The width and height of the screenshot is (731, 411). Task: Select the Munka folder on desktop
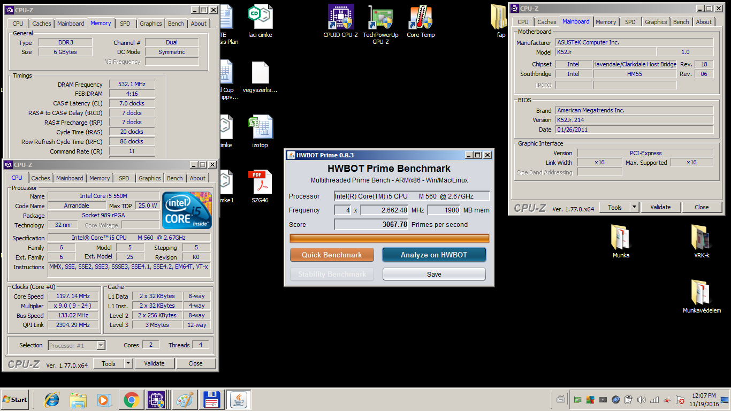pos(621,242)
